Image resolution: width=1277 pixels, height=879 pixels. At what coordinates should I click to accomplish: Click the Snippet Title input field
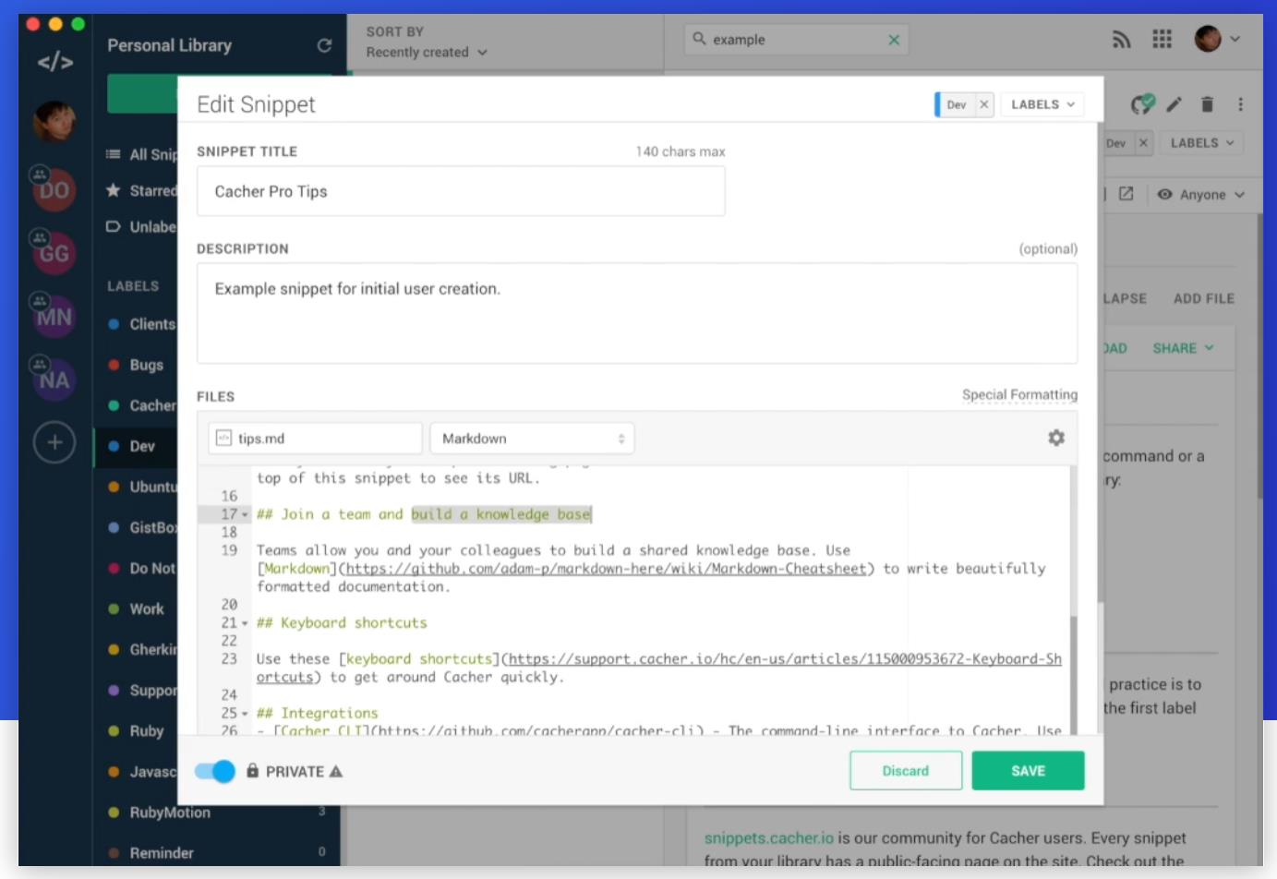pos(461,191)
